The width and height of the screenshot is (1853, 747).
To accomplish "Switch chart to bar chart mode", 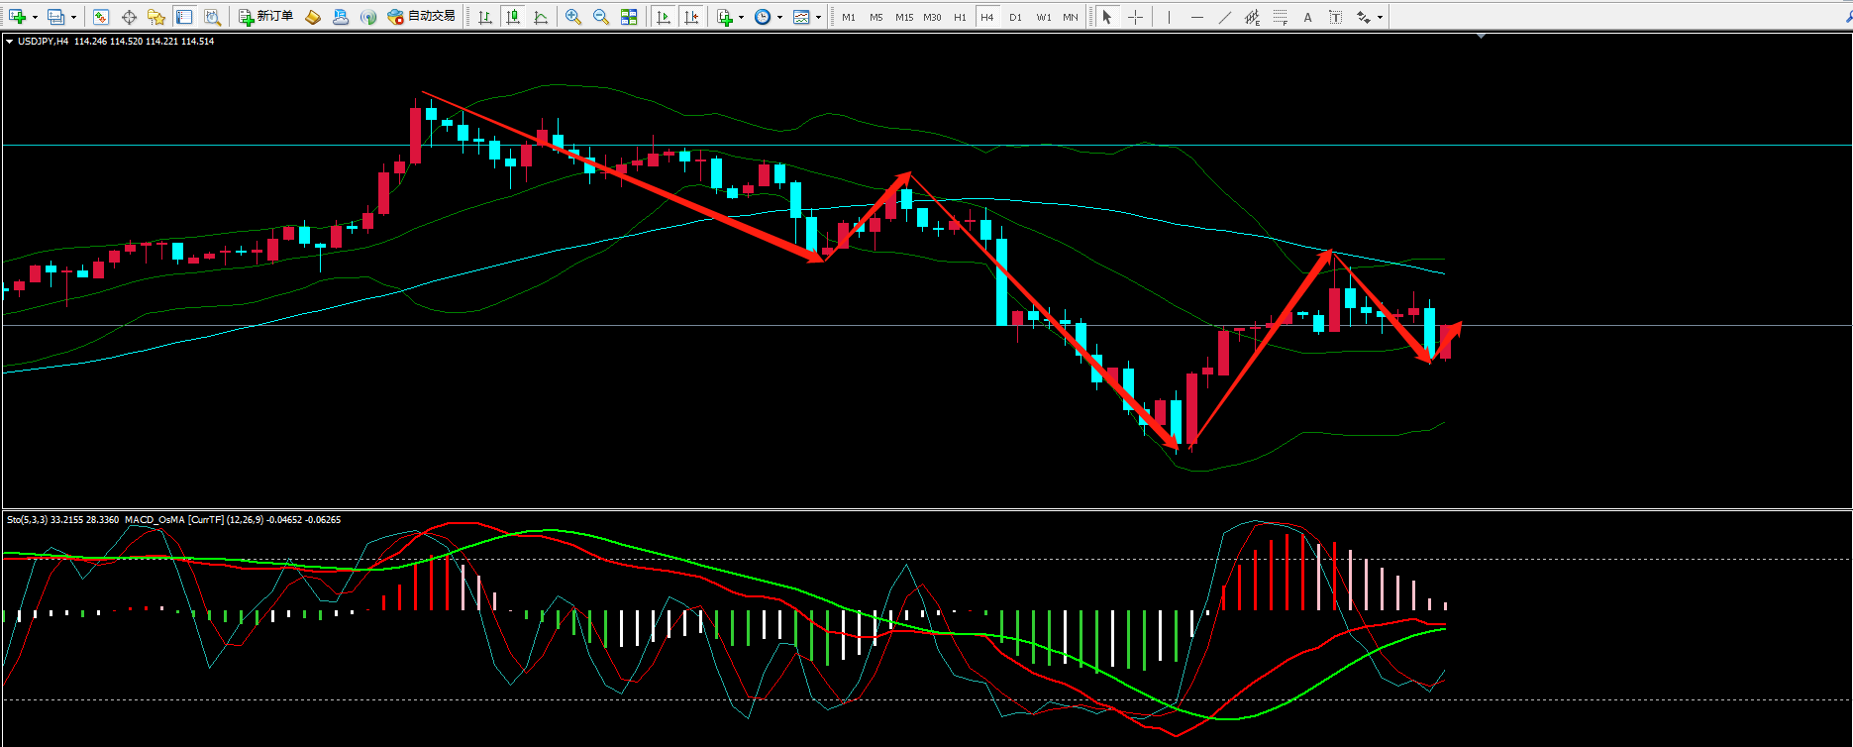I will [x=485, y=17].
